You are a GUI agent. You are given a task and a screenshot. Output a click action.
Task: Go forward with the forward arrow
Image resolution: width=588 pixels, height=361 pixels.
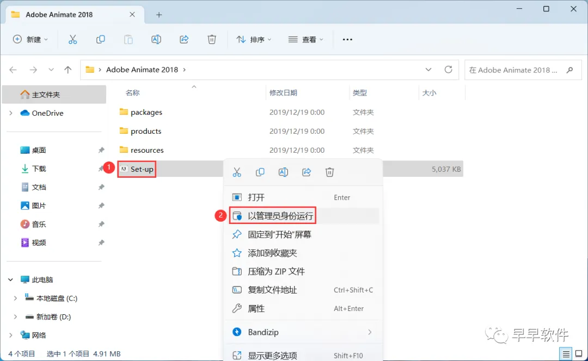(x=33, y=70)
